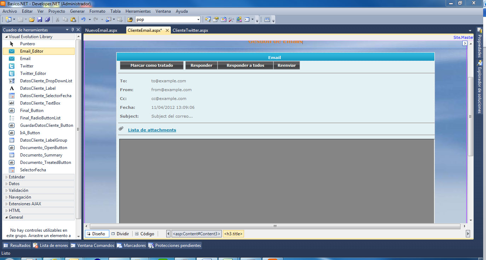Select the DatosCliente_LabelGroup control
This screenshot has height=260, width=486.
[x=39, y=140]
